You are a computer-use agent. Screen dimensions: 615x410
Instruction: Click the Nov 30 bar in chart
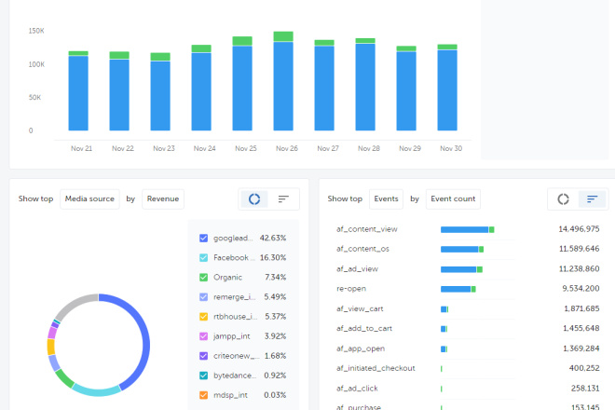447,88
